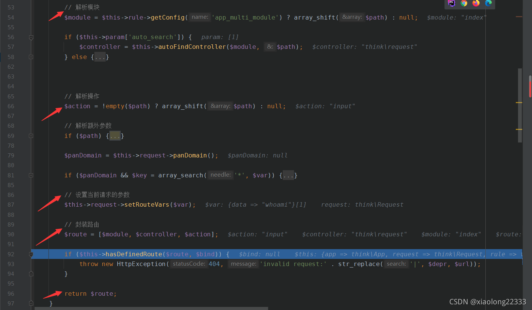Viewport: 532px width, 310px height.
Task: Click line number 92 in the gutter
Action: [x=11, y=254]
